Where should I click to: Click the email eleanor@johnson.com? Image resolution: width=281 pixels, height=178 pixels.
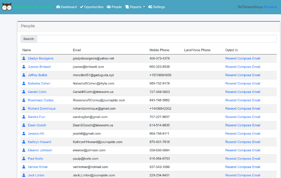click(x=89, y=150)
